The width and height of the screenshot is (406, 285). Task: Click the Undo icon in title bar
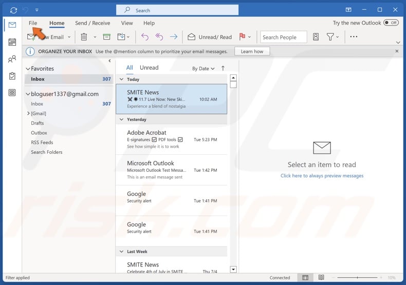click(25, 10)
